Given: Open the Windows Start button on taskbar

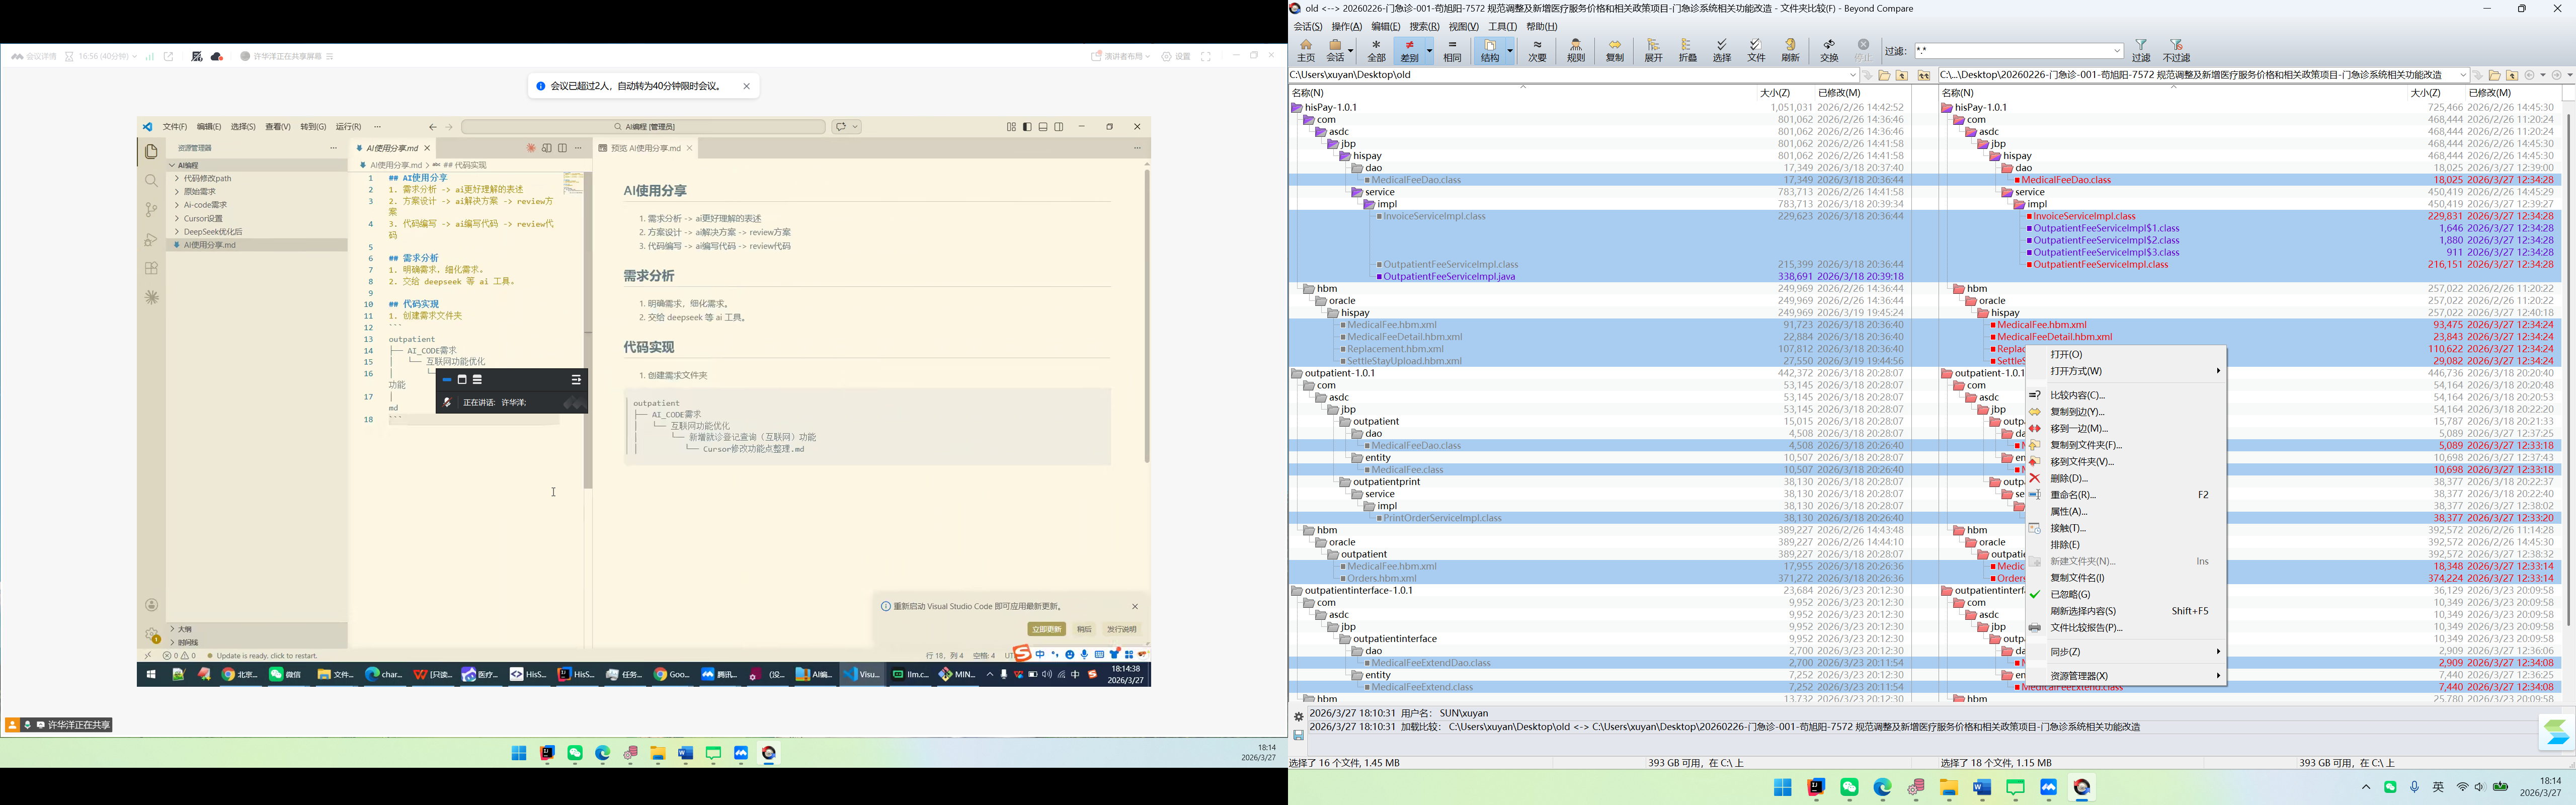Looking at the screenshot, I should coord(1782,788).
